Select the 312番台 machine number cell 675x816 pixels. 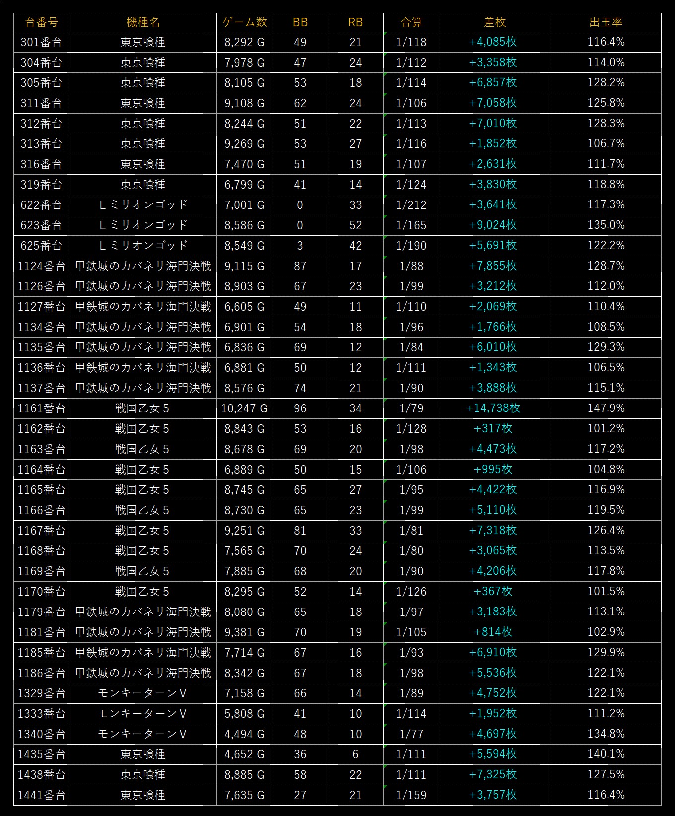(41, 124)
